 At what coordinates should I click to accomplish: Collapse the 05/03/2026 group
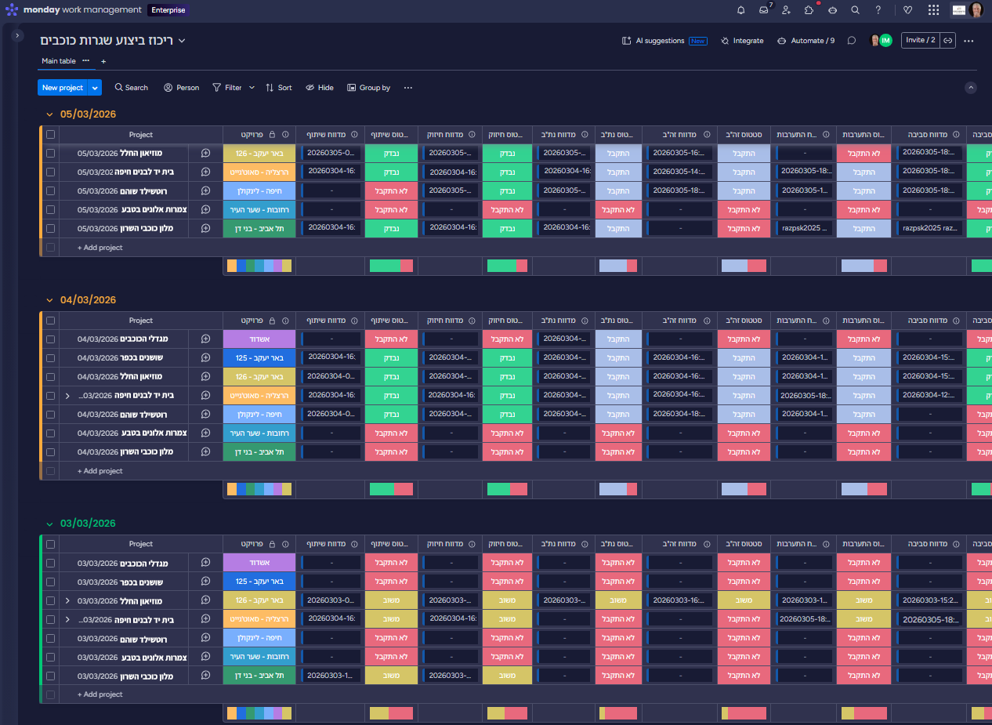click(x=49, y=114)
